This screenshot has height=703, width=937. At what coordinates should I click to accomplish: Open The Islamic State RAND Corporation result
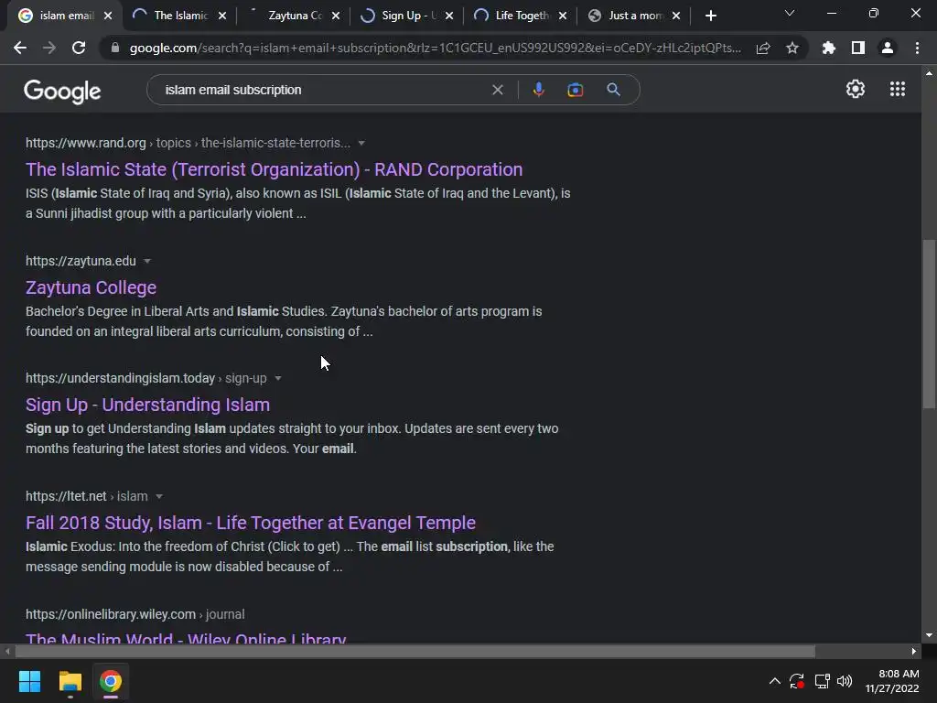[274, 169]
